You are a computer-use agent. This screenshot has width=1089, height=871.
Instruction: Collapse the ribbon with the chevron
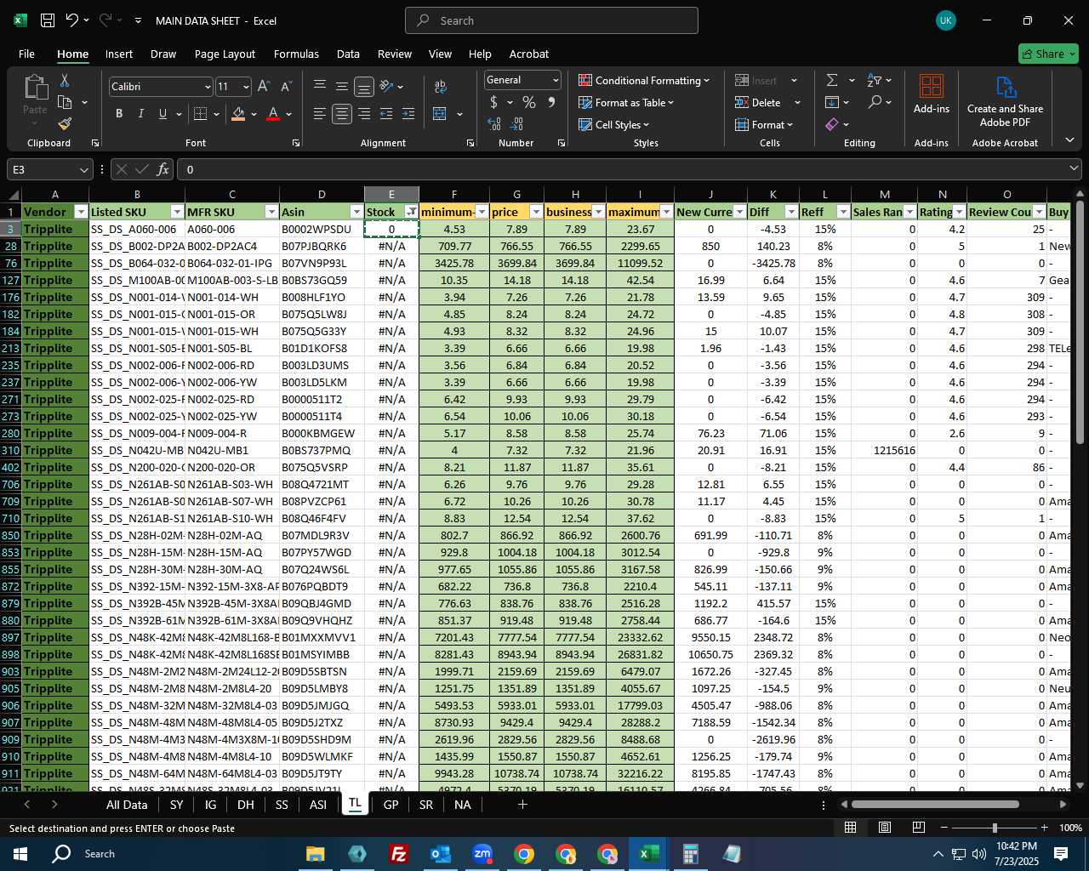tap(1069, 140)
